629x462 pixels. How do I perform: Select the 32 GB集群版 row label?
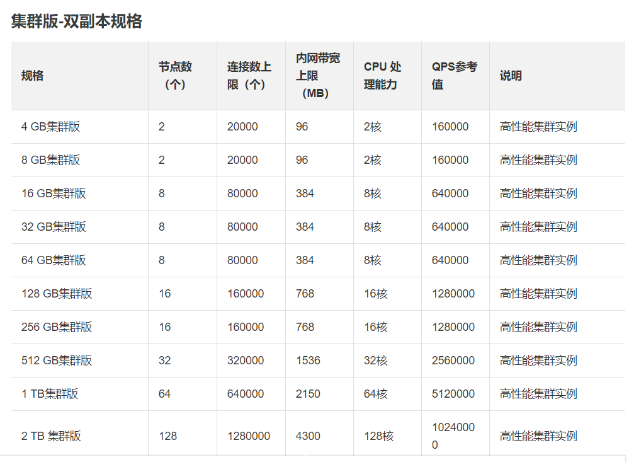point(54,226)
